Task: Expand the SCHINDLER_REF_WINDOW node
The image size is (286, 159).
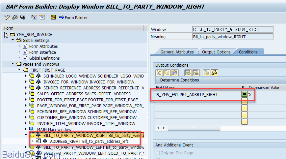Action: pos(26,111)
